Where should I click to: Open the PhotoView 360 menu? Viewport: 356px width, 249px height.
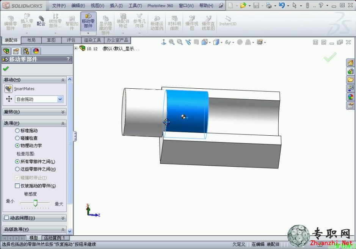tap(160, 5)
